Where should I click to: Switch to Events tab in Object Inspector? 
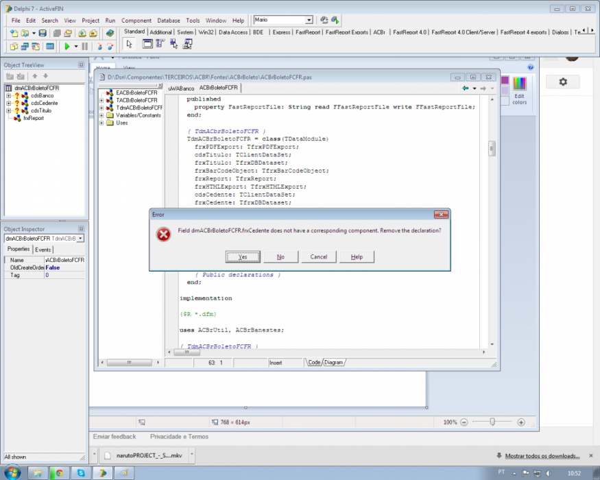(43, 250)
